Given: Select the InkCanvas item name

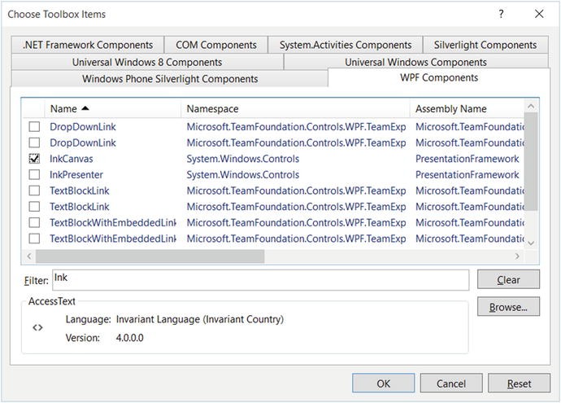Looking at the screenshot, I should tap(72, 159).
